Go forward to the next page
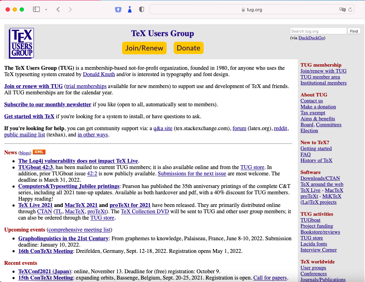The height and width of the screenshot is (282, 365). (70, 9)
